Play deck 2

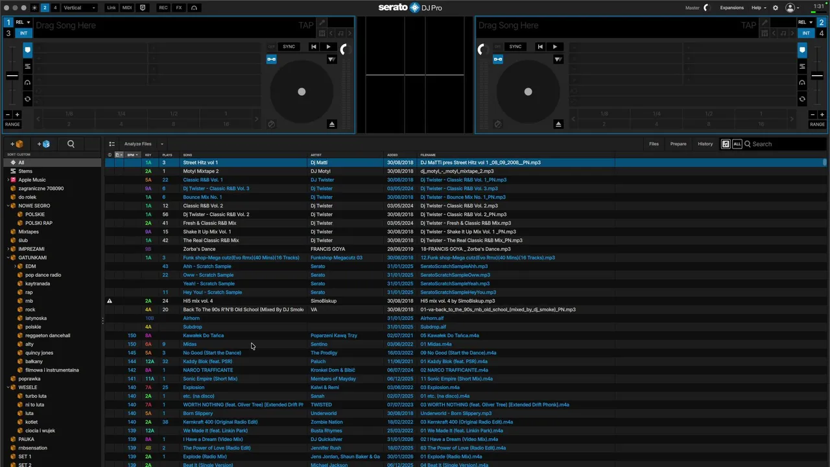[554, 47]
